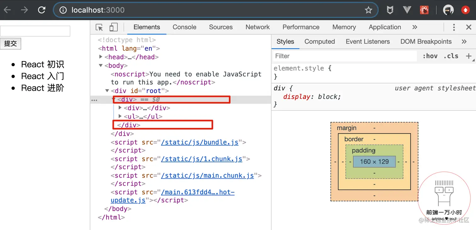Collapse the body element node

point(101,66)
